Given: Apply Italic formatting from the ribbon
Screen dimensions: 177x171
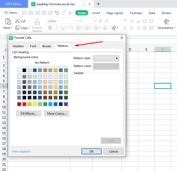Looking at the screenshot, I should click(x=56, y=28).
